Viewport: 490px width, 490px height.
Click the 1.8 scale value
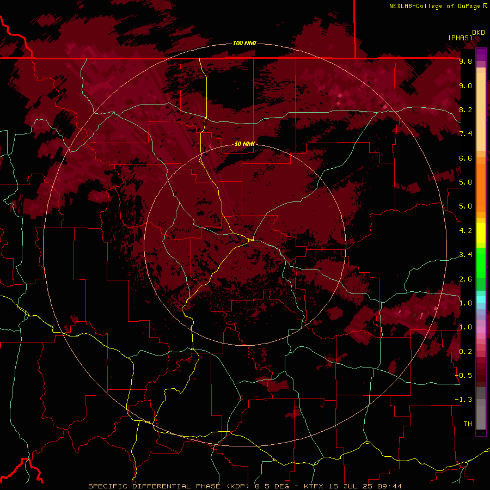click(x=465, y=303)
